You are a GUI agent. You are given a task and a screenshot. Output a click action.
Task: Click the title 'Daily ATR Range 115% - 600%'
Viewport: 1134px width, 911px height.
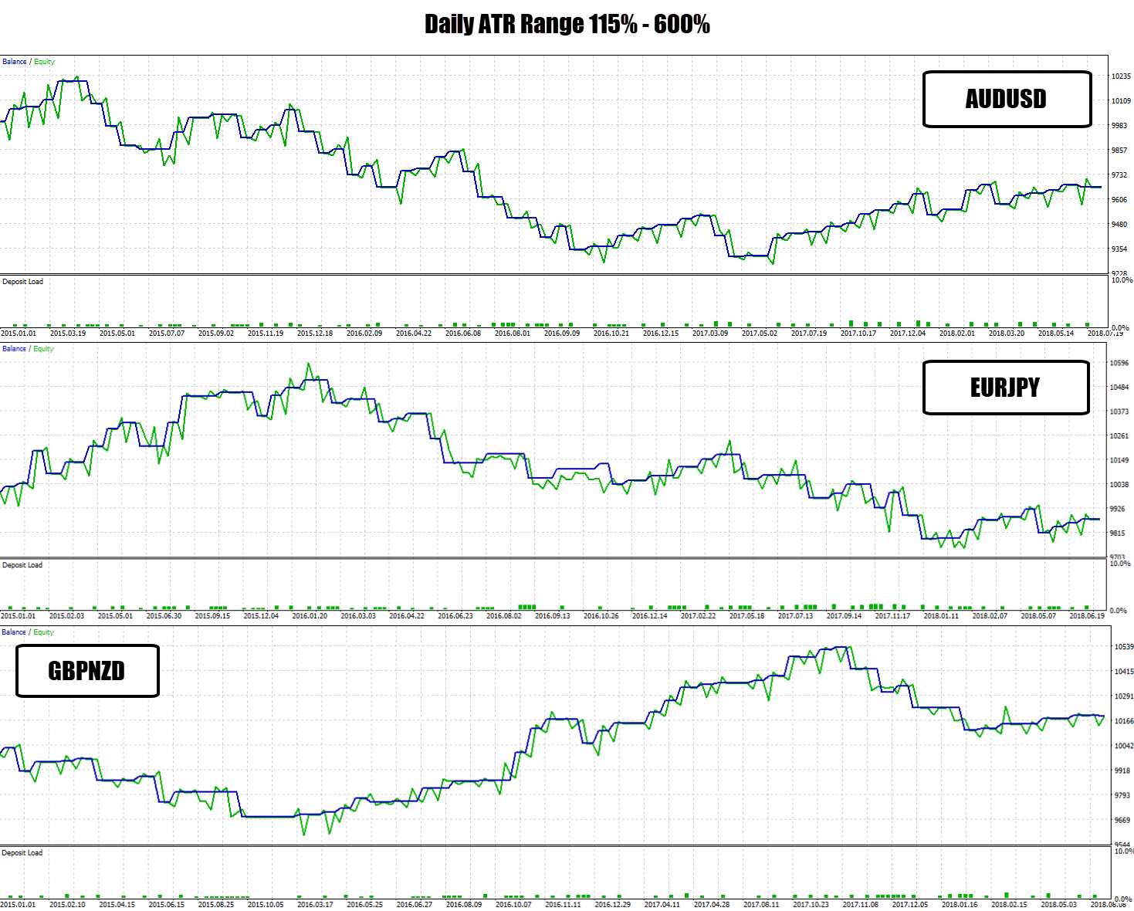click(567, 24)
